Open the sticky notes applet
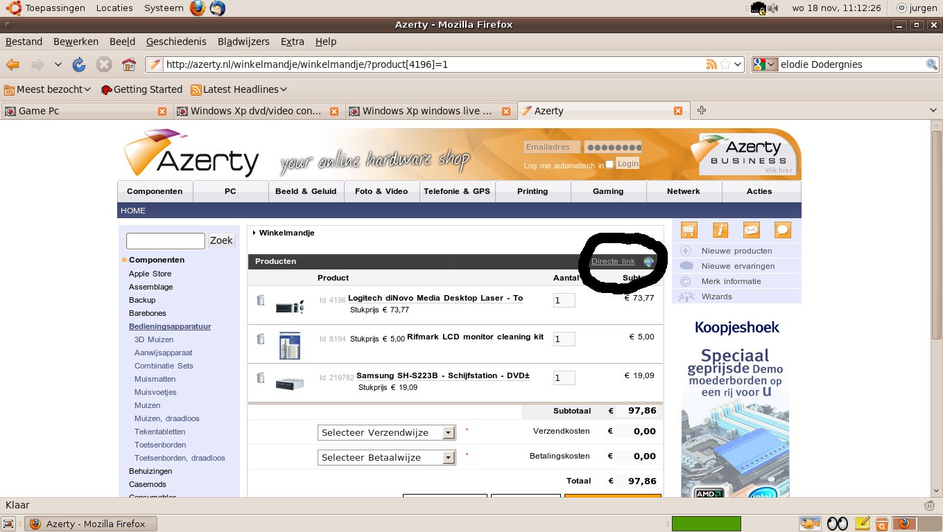Image resolution: width=943 pixels, height=532 pixels. click(863, 523)
